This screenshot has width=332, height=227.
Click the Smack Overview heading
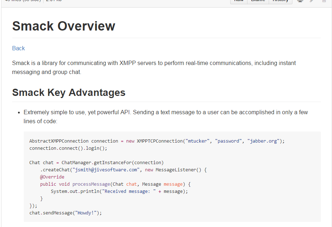(64, 26)
